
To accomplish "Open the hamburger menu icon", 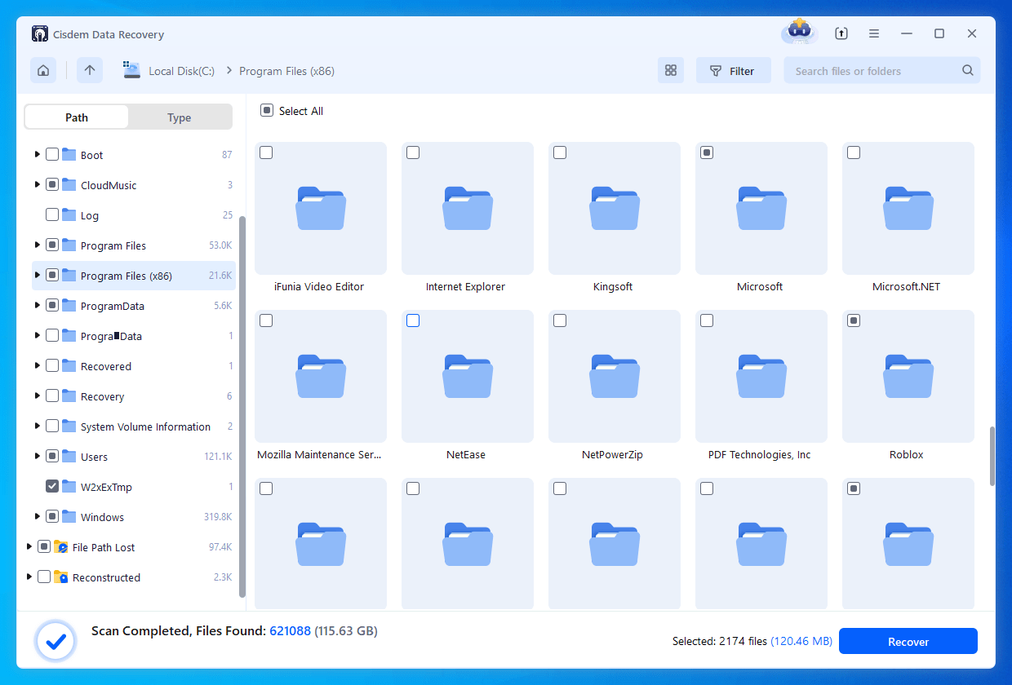I will 873,33.
